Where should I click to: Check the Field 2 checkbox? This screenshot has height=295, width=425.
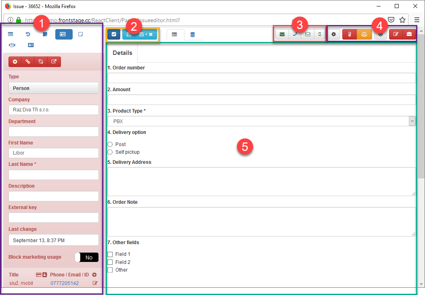coord(110,262)
